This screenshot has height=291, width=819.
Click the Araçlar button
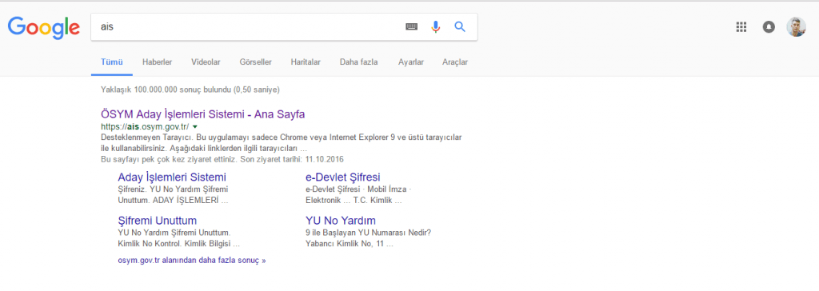455,62
